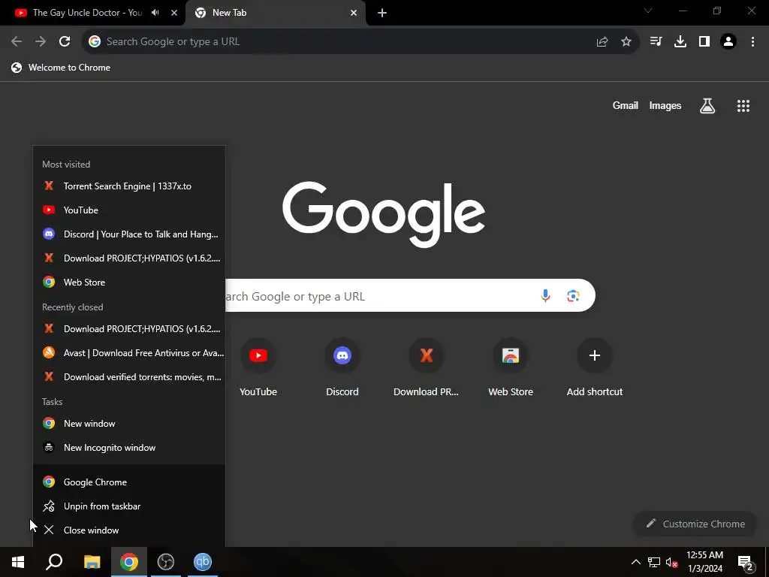Viewport: 769px width, 577px height.
Task: Choose New Incognito window task
Action: [129, 448]
